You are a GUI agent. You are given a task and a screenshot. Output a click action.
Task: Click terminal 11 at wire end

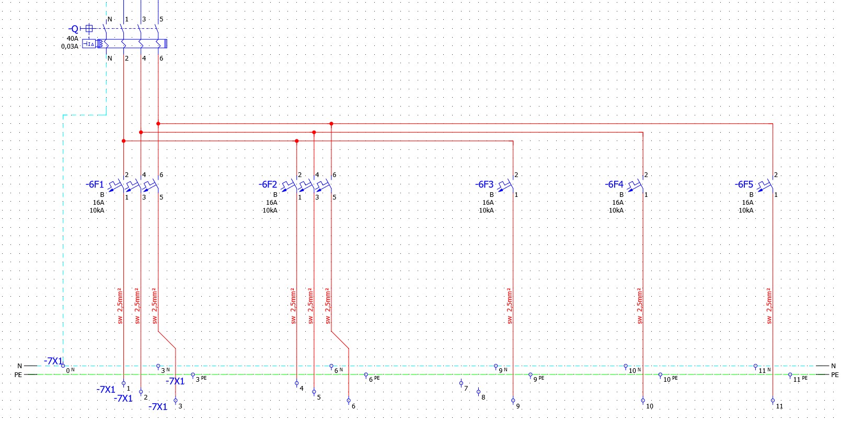[x=773, y=402]
